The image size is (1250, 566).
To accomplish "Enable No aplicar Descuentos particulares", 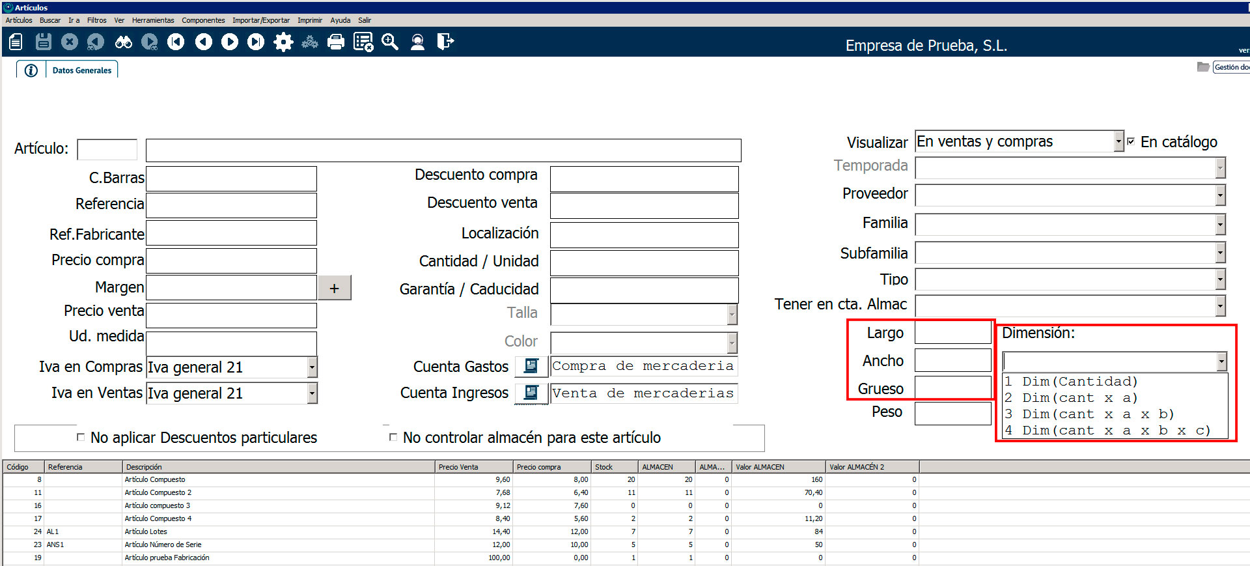I will pos(81,437).
